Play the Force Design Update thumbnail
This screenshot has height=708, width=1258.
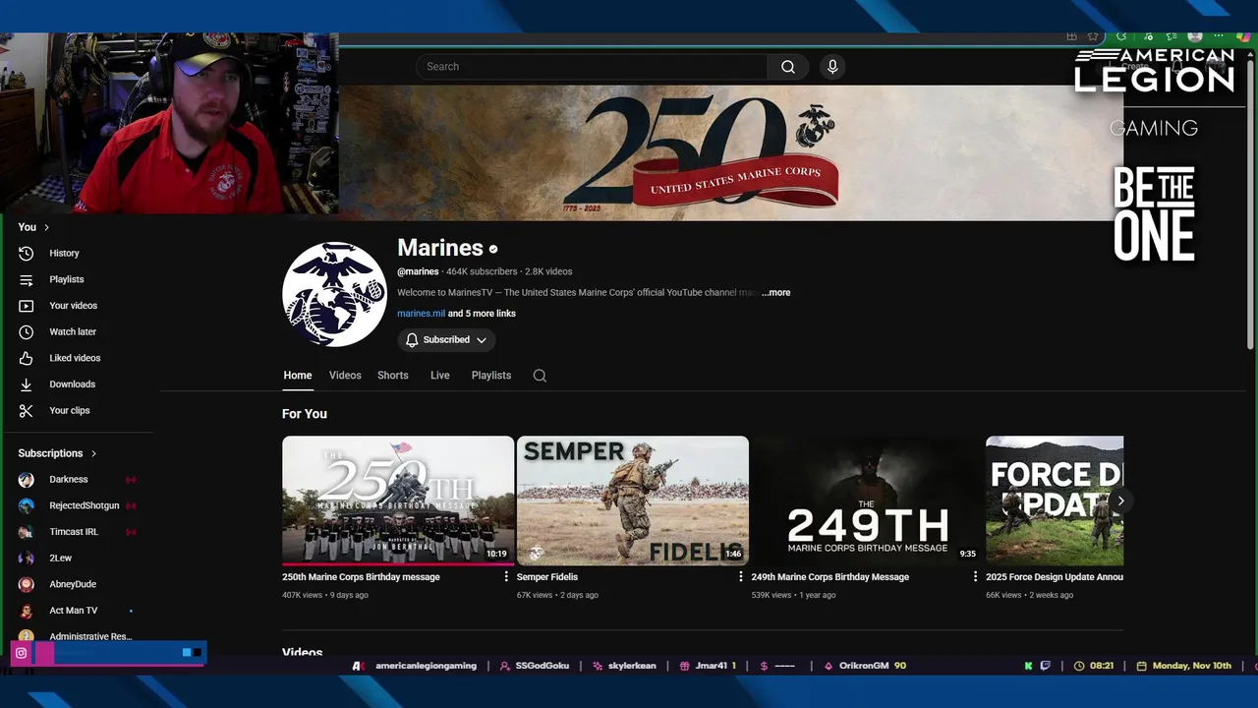click(x=1055, y=501)
